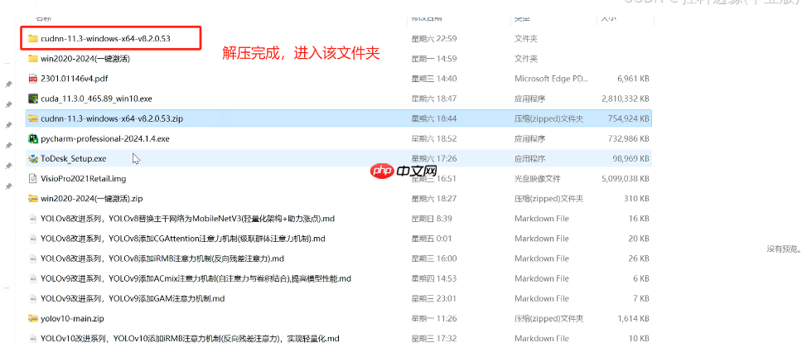Click the size value 26 KB
Image resolution: width=807 pixels, height=343 pixels.
[x=640, y=258]
